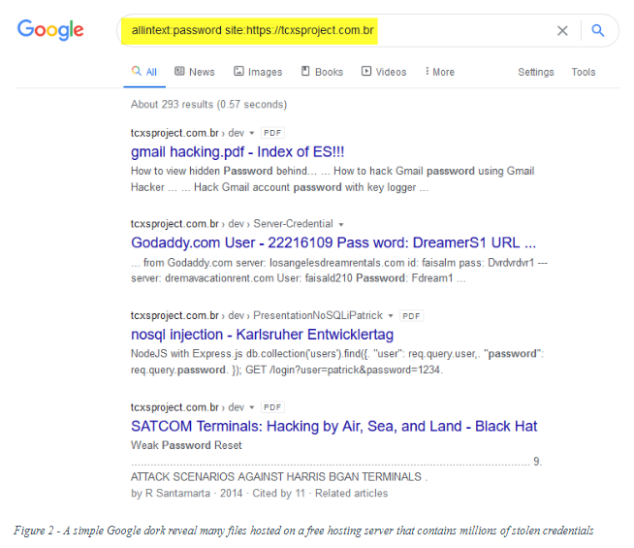Click the three-dot icon beside More
634x548 pixels.
click(427, 71)
